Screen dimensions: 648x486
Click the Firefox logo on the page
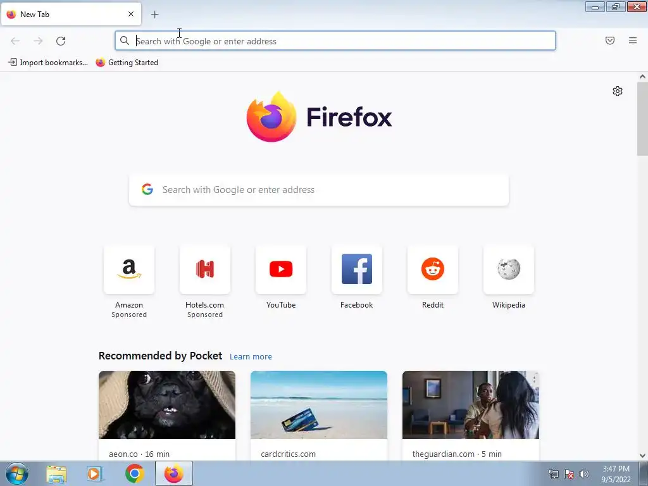[319, 116]
